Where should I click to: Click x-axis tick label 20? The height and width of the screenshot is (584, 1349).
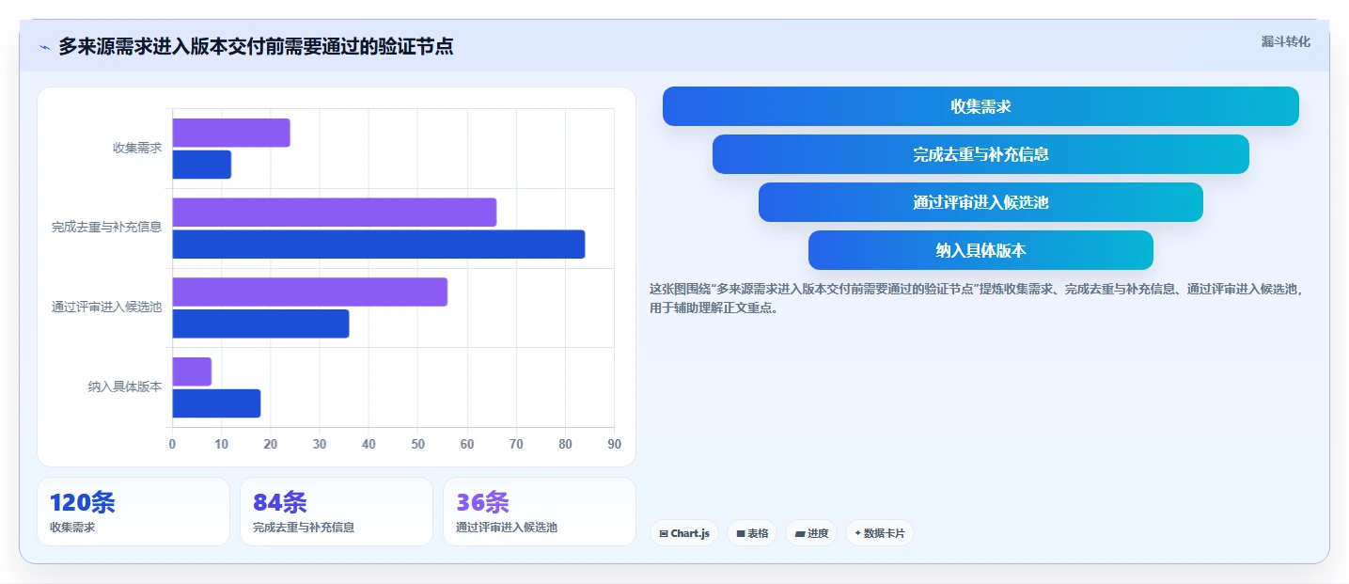(271, 445)
